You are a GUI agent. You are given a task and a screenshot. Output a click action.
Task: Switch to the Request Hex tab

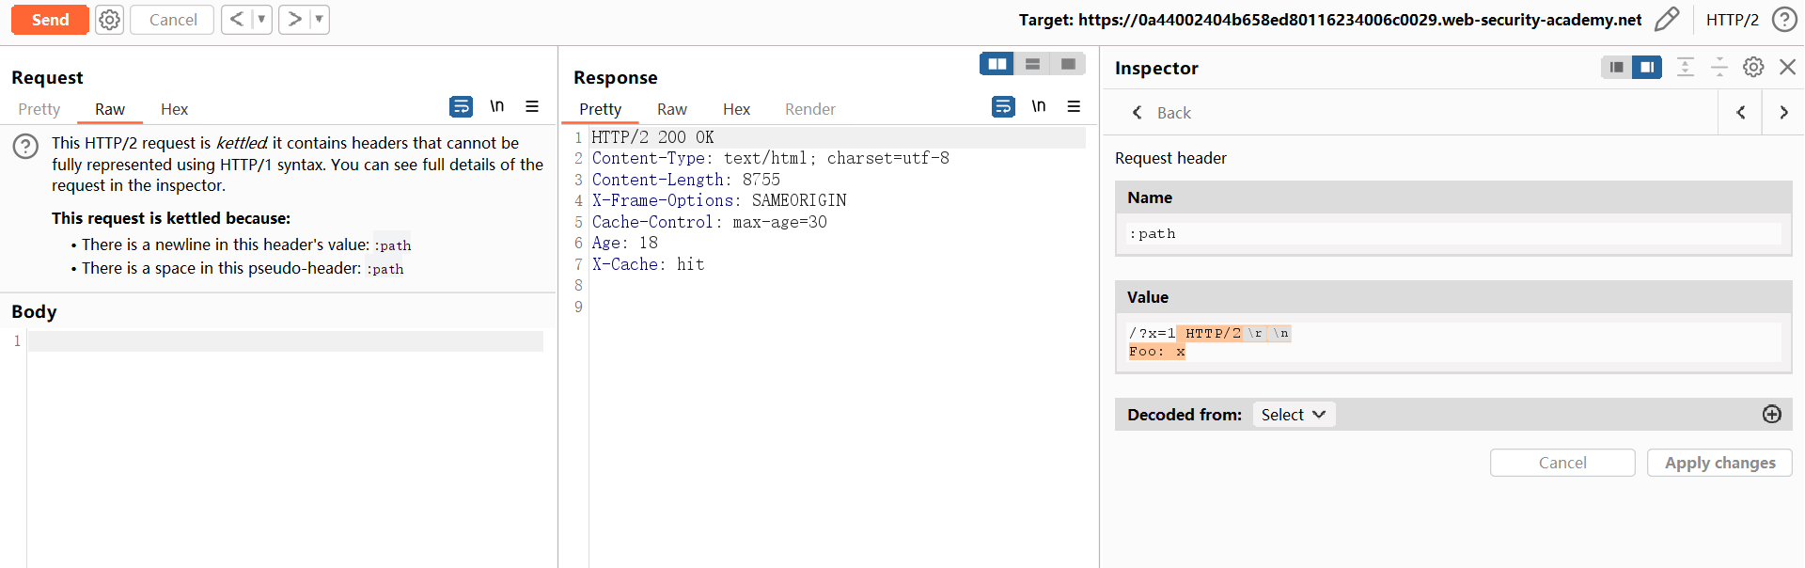click(174, 109)
